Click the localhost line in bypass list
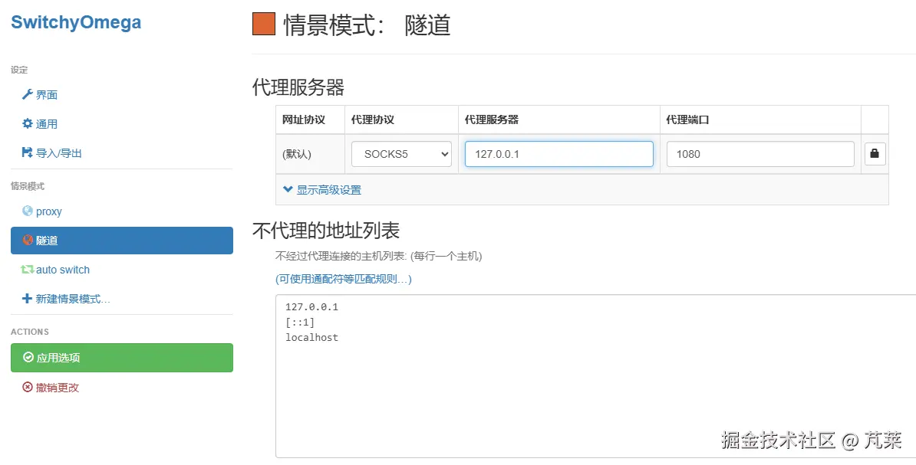The height and width of the screenshot is (465, 916). click(311, 337)
